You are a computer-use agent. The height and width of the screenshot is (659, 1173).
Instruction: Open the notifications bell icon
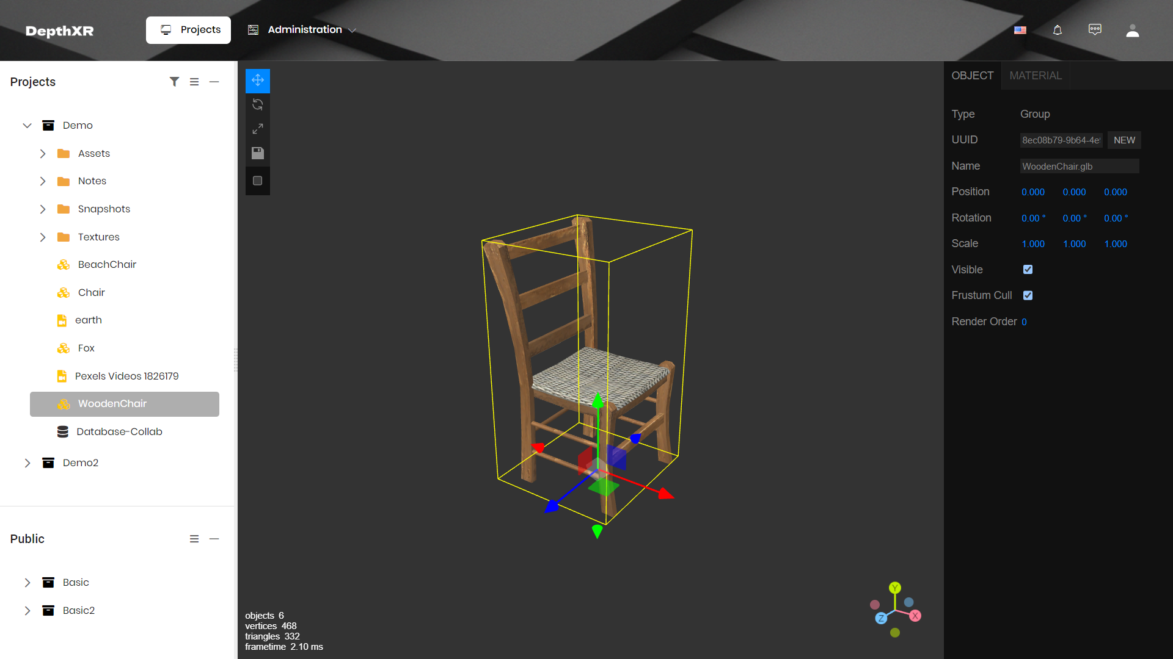[1058, 30]
